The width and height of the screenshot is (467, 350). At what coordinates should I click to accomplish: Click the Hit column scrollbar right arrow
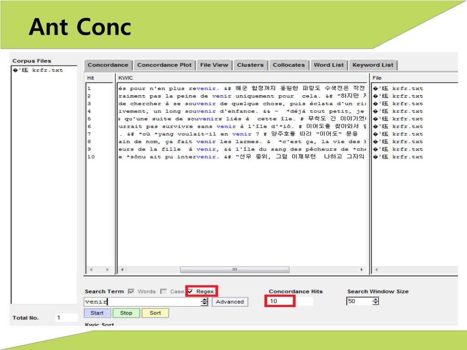coord(108,270)
